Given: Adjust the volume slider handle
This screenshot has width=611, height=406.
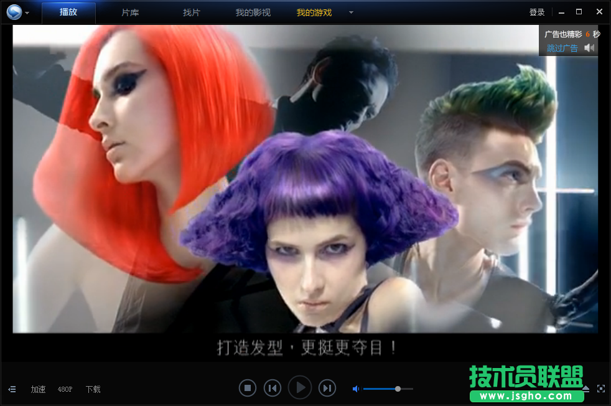Looking at the screenshot, I should click(398, 389).
